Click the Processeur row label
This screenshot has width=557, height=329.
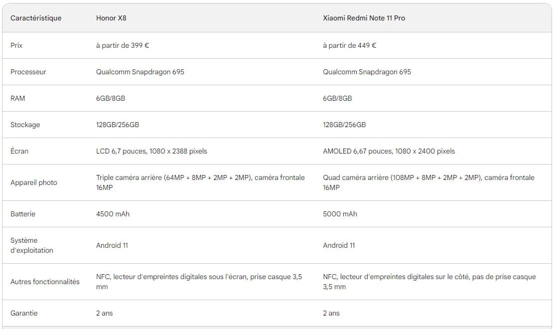28,72
